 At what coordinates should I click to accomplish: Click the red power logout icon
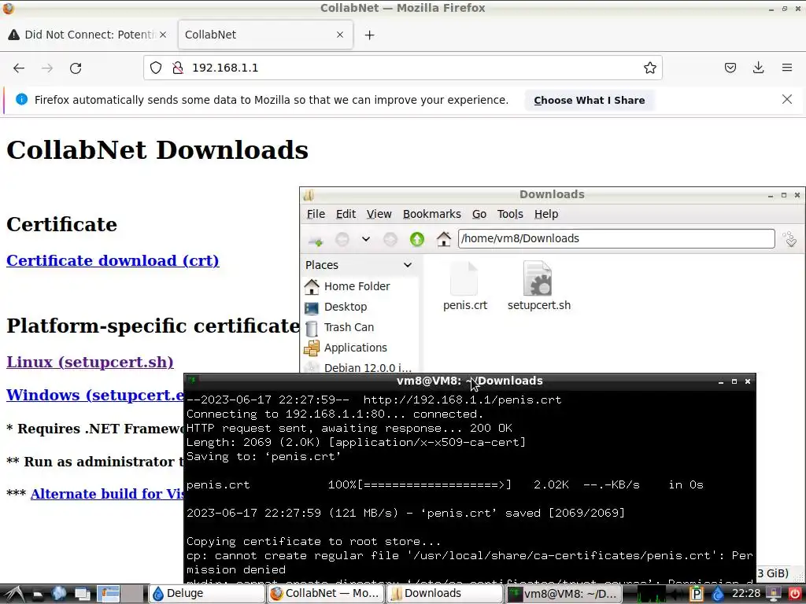click(x=793, y=594)
